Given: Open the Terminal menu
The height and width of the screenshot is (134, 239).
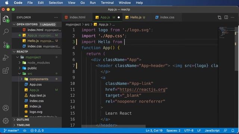Looking at the screenshot, I should click(x=107, y=3).
